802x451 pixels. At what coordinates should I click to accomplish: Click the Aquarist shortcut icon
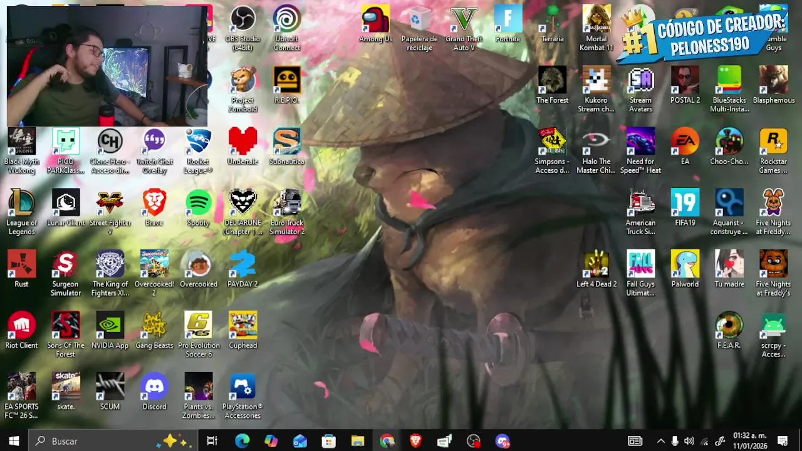pyautogui.click(x=729, y=212)
